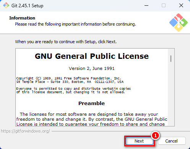Click the license scrollbar thumb

coord(171,58)
